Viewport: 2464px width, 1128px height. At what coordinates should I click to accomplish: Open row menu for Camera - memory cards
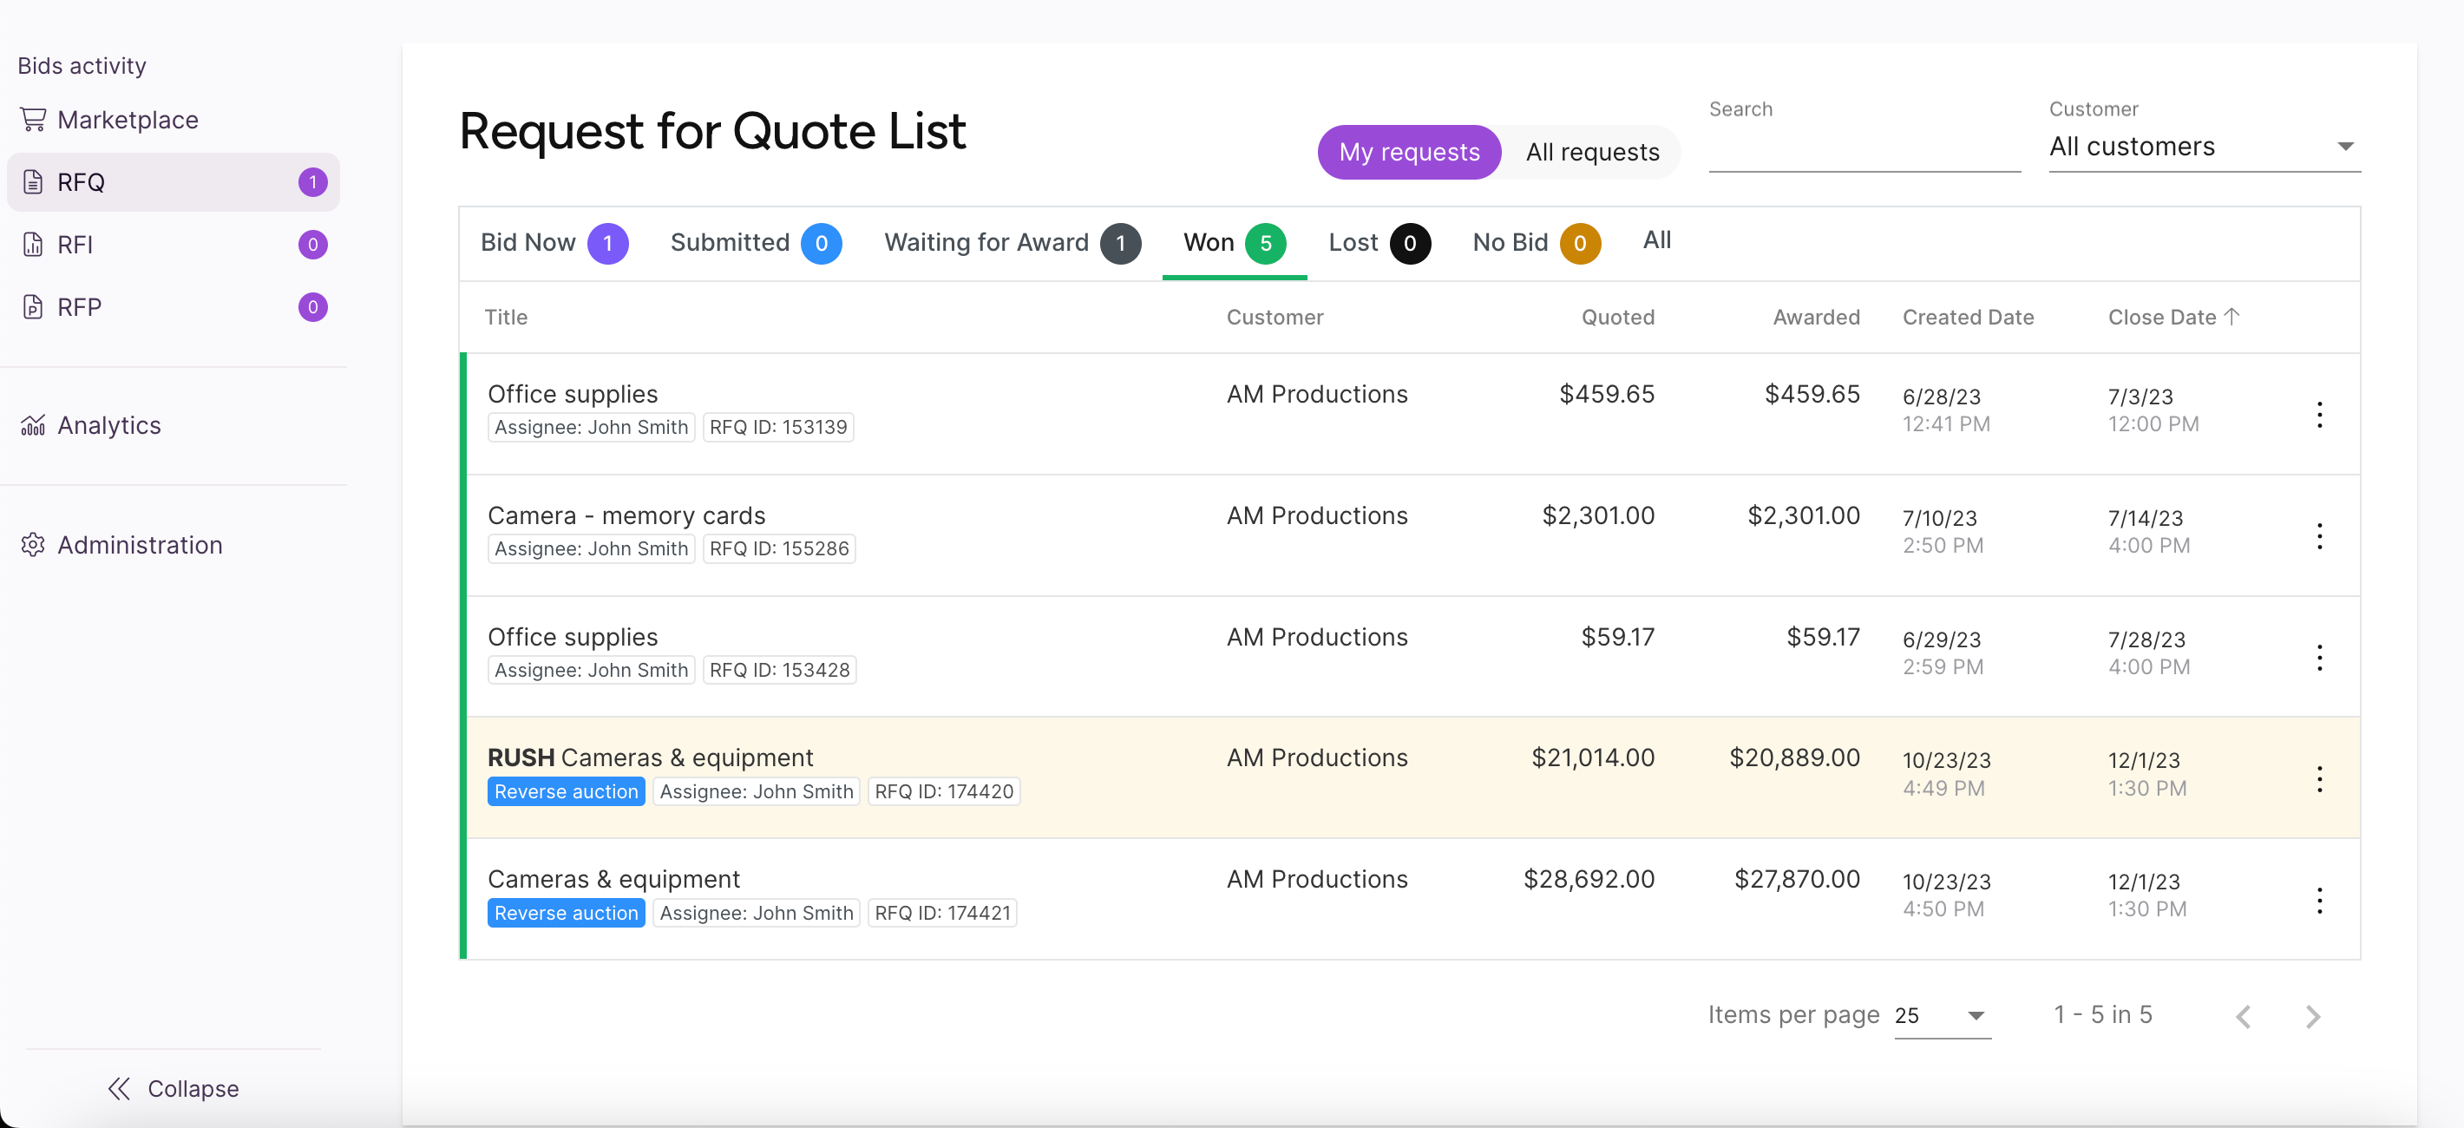[x=2318, y=535]
